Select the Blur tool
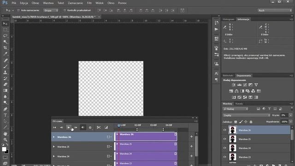This screenshot has width=295, height=166. coord(5,96)
